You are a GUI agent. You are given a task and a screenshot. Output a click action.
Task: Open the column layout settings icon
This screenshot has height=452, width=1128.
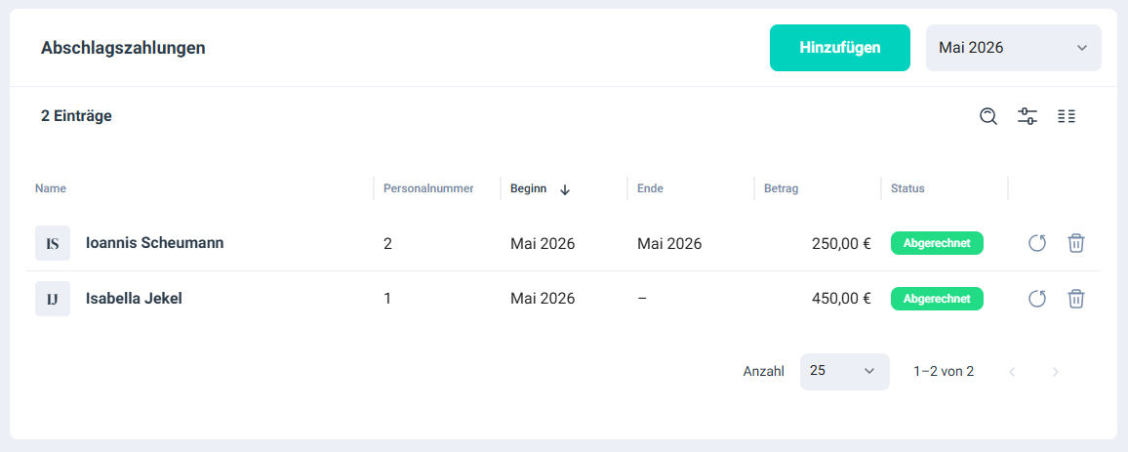coord(1067,116)
